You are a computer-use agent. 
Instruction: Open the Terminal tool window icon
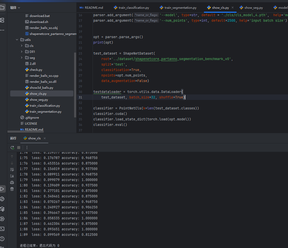coord(2,229)
